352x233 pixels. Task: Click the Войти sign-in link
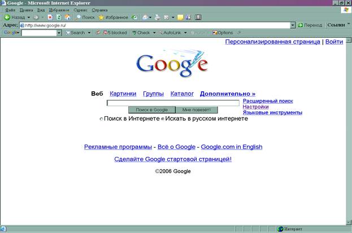pyautogui.click(x=334, y=42)
